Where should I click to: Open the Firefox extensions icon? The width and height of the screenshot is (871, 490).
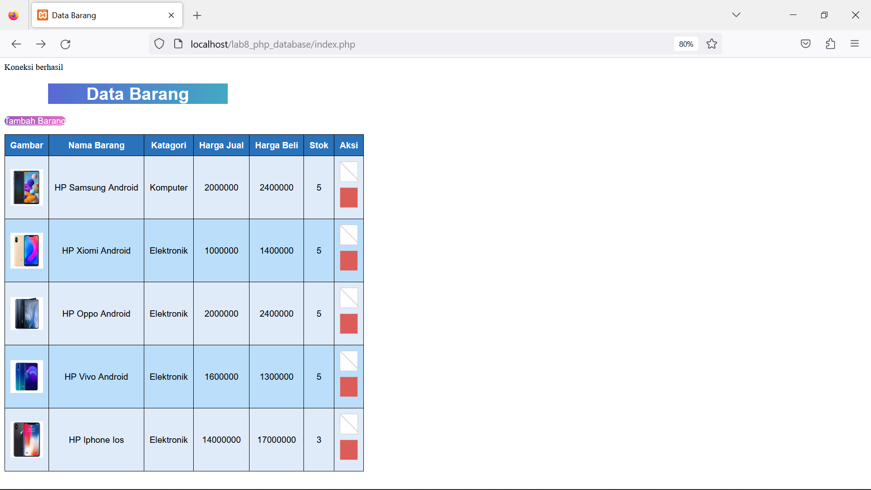(x=831, y=44)
